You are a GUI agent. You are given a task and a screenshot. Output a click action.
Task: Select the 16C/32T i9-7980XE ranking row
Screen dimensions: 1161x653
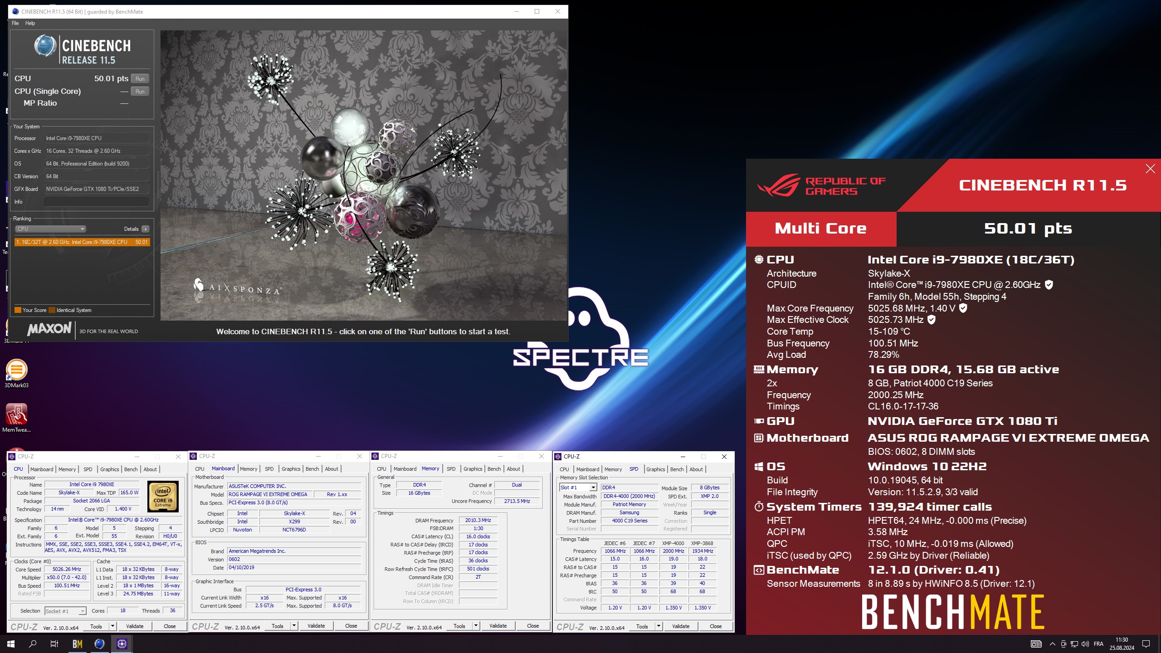pyautogui.click(x=82, y=242)
